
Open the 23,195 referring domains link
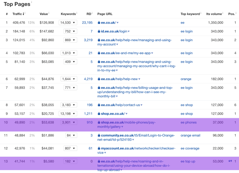tap(87, 23)
